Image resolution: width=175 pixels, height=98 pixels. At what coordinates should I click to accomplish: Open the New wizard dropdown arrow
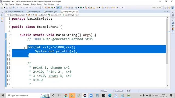pos(4,8)
